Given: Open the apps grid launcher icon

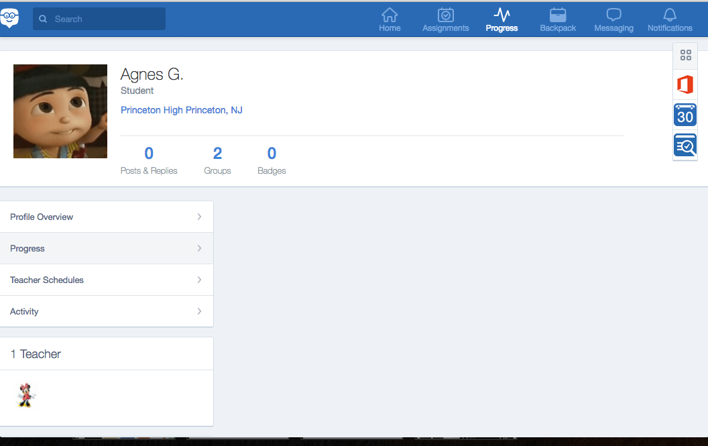Looking at the screenshot, I should point(685,55).
